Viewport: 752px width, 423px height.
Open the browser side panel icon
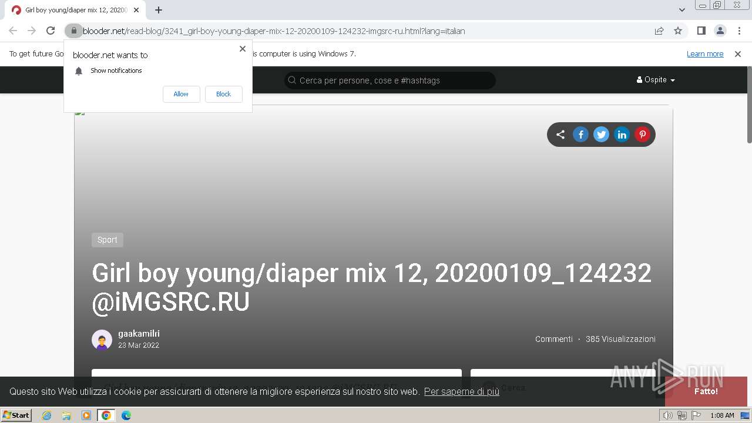tap(701, 31)
